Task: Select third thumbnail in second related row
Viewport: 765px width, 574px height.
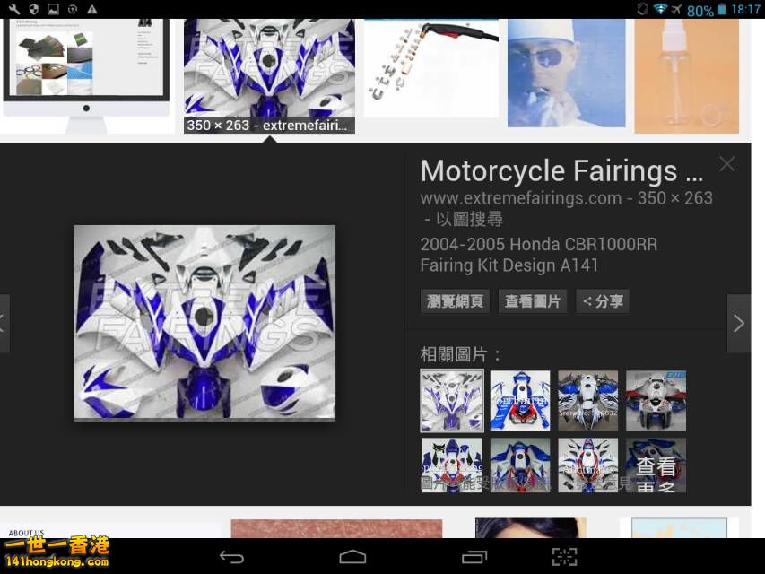Action: click(588, 465)
